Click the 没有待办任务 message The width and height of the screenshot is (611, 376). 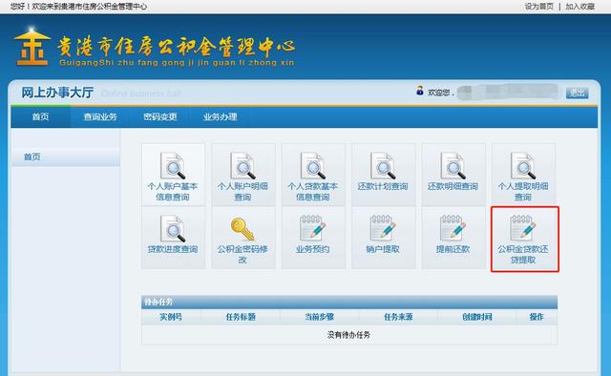point(348,335)
